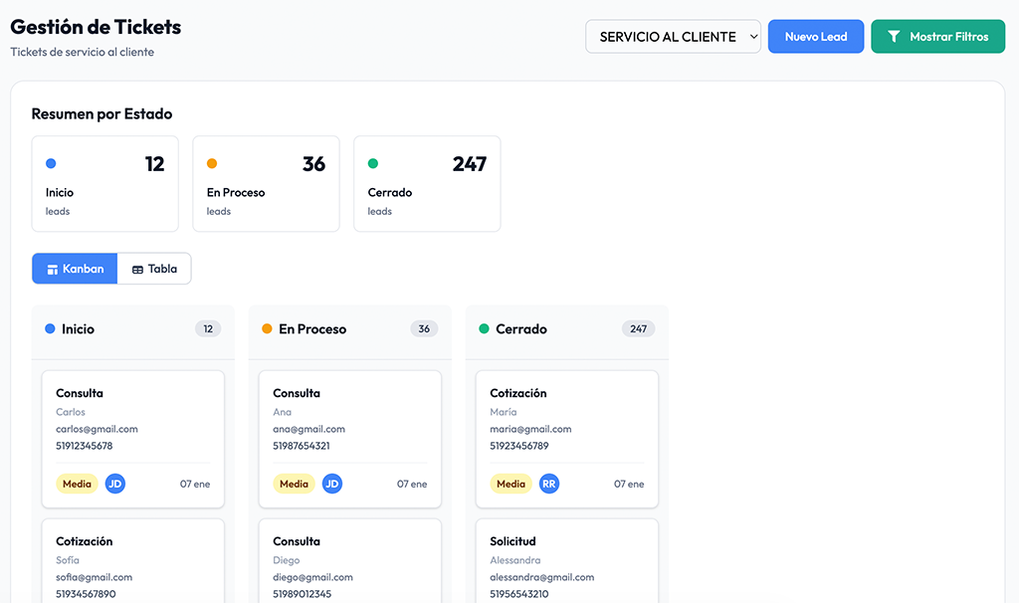Click the 36 count badge in En Proceso column
The width and height of the screenshot is (1019, 603).
click(x=424, y=329)
